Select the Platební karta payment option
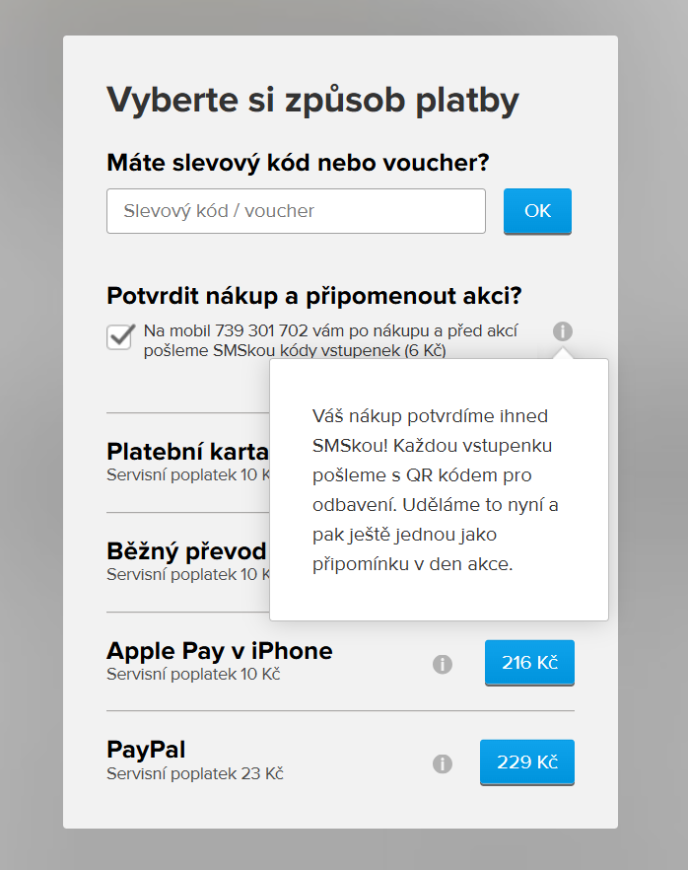The width and height of the screenshot is (688, 870). [x=187, y=452]
